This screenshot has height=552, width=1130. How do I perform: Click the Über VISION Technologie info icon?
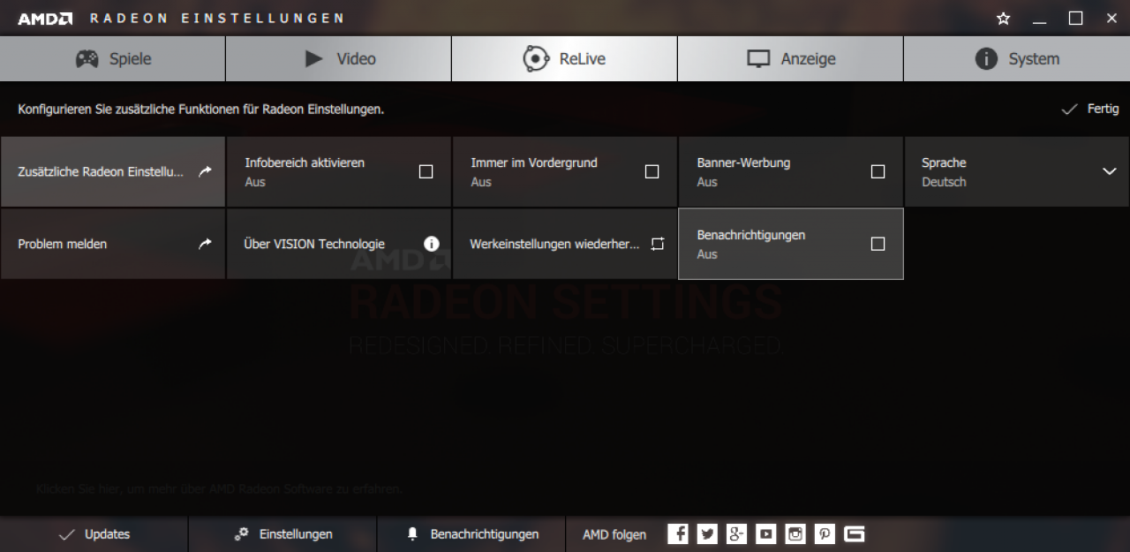click(432, 244)
